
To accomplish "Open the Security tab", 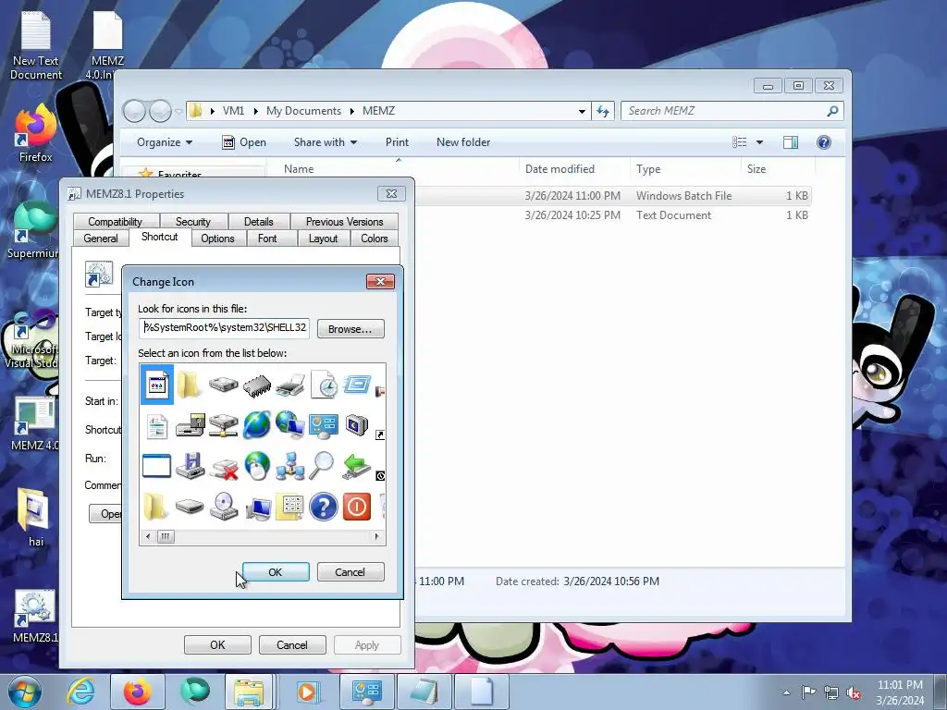I will [x=193, y=222].
